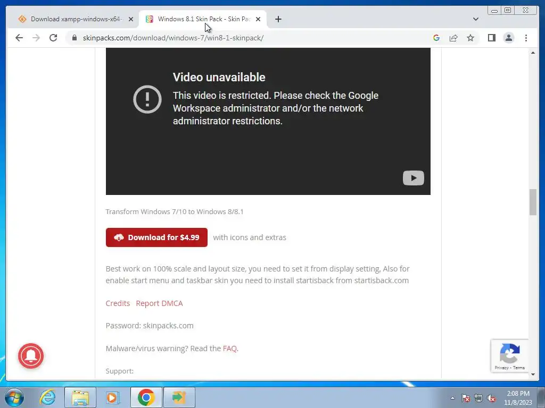Click the reCAPTCHA badge
The height and width of the screenshot is (408, 545).
point(509,355)
